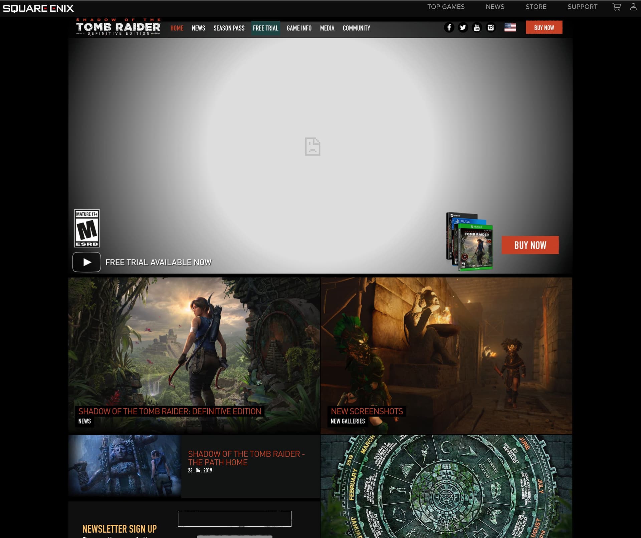This screenshot has width=641, height=538.
Task: Open Top Games in Square Enix menu
Action: point(446,7)
